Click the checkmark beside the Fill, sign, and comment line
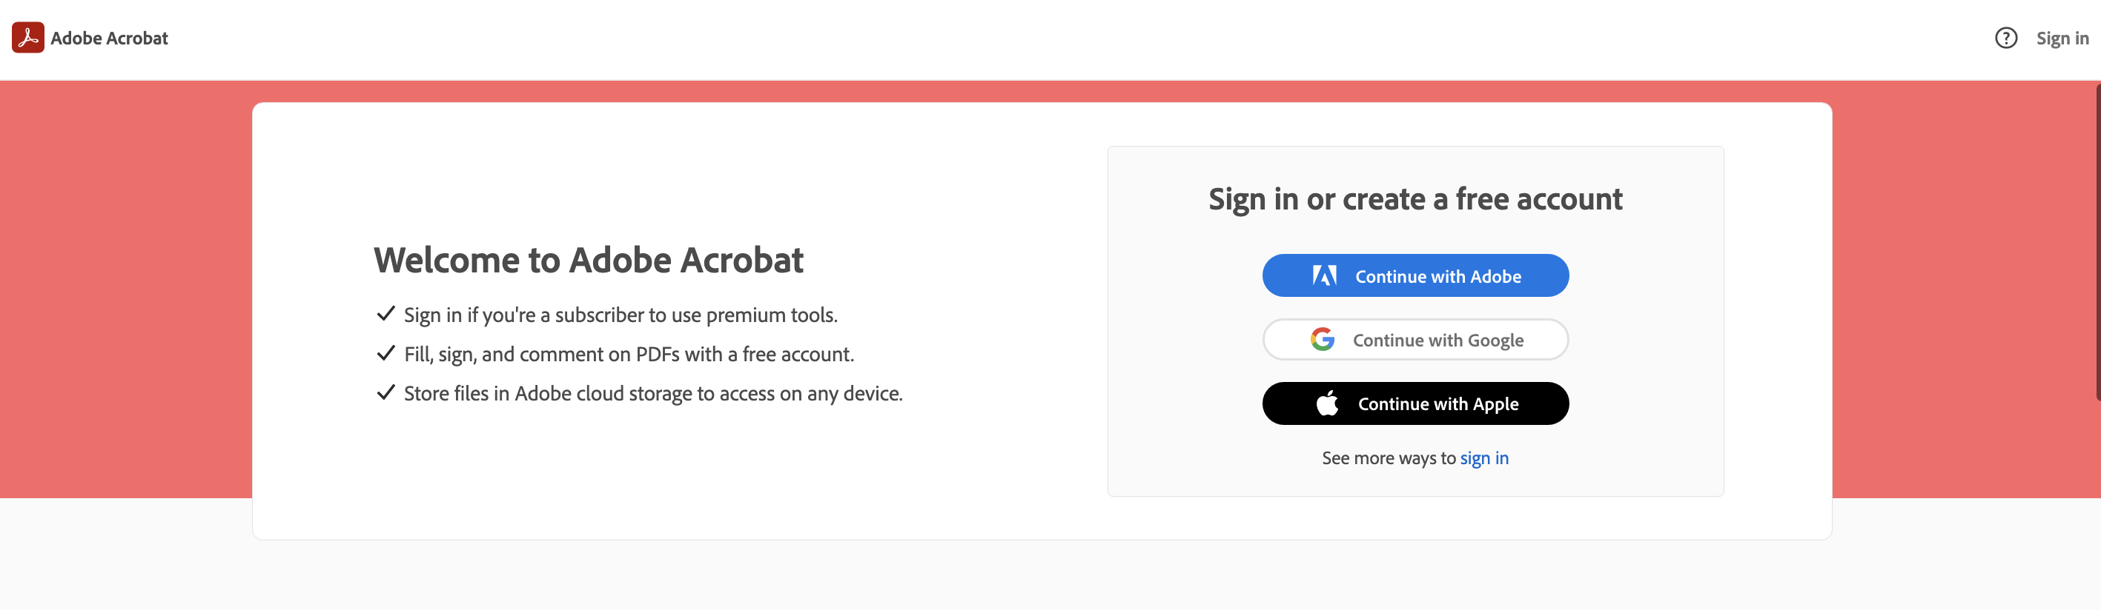This screenshot has height=610, width=2101. tap(386, 353)
